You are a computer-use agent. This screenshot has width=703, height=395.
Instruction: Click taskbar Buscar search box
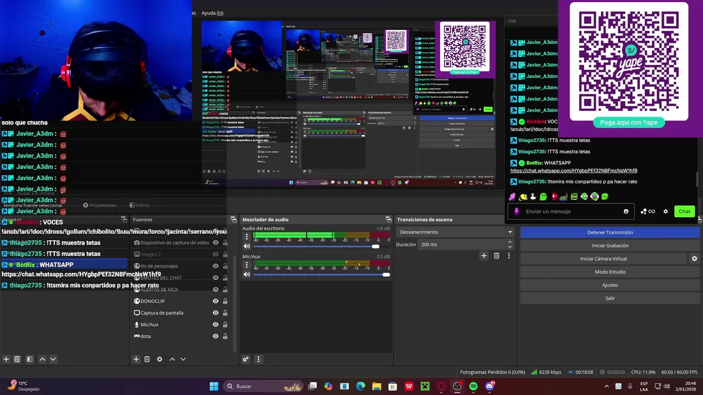(264, 386)
